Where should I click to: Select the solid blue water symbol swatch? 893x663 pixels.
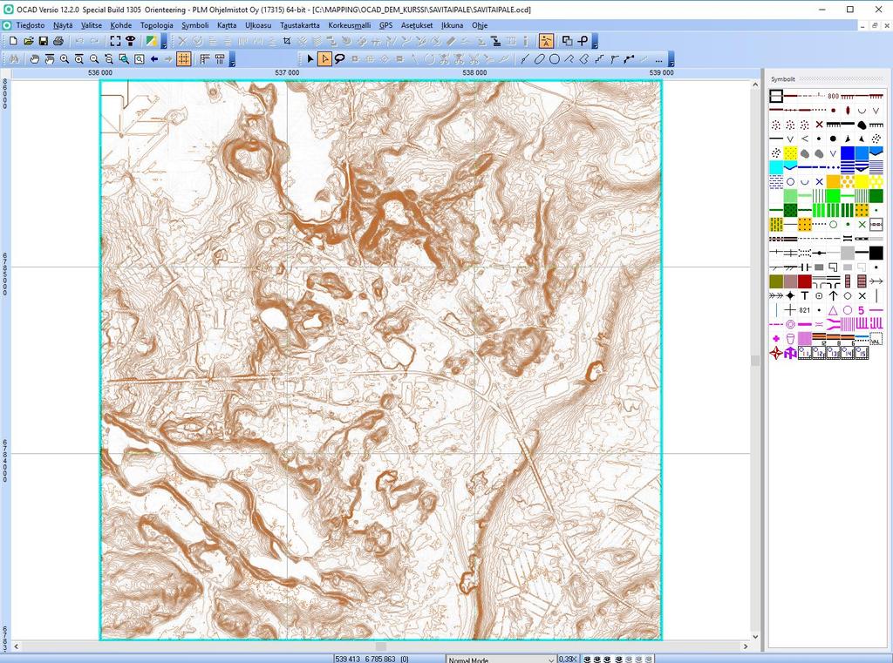click(x=848, y=153)
